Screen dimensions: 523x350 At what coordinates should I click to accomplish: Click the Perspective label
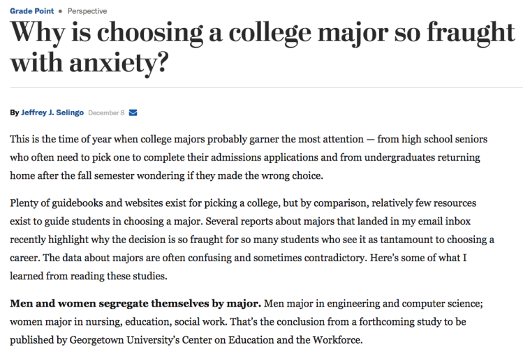point(87,11)
